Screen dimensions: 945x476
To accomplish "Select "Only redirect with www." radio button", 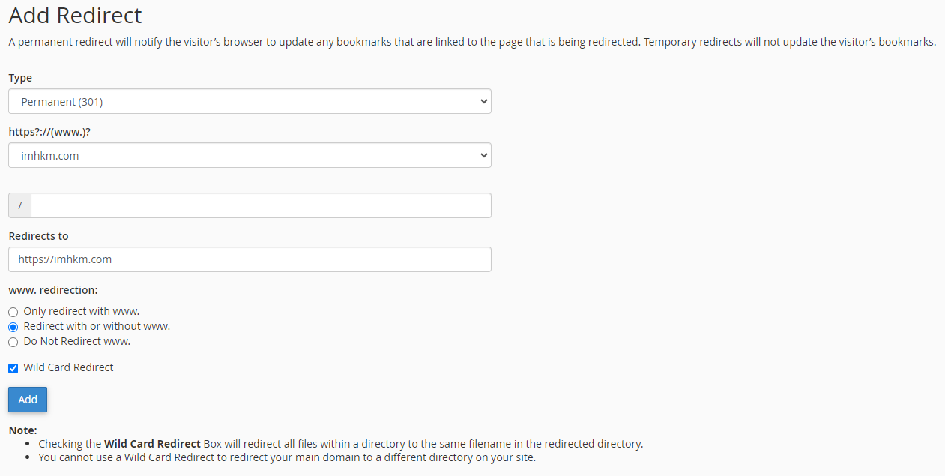I will click(13, 312).
